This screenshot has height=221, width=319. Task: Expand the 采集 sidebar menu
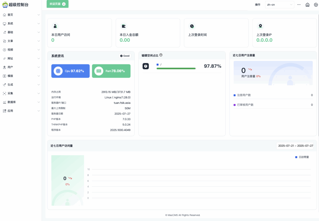coord(21,93)
